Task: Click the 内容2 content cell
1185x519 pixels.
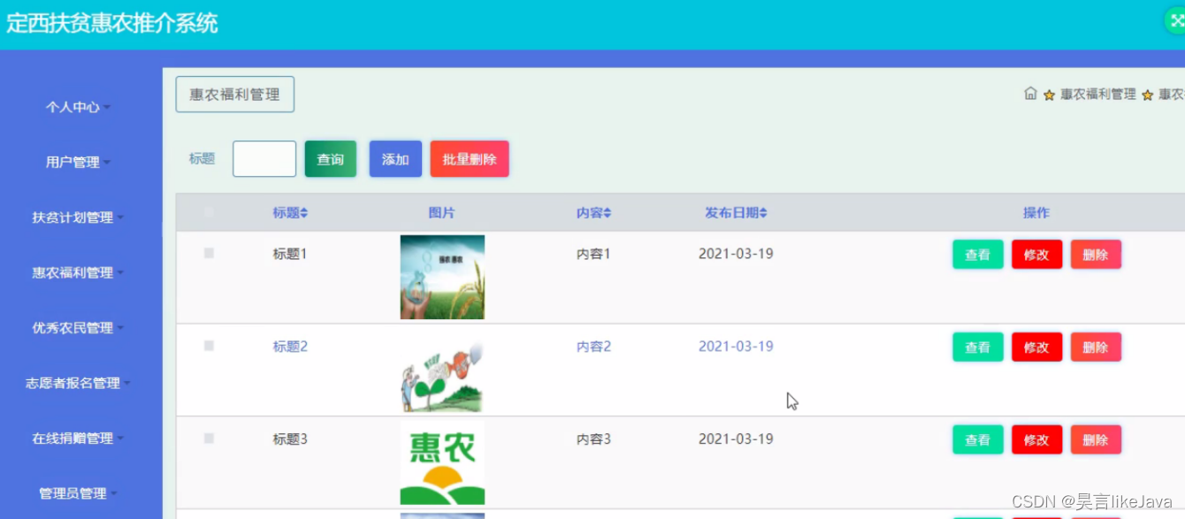Action: (593, 347)
